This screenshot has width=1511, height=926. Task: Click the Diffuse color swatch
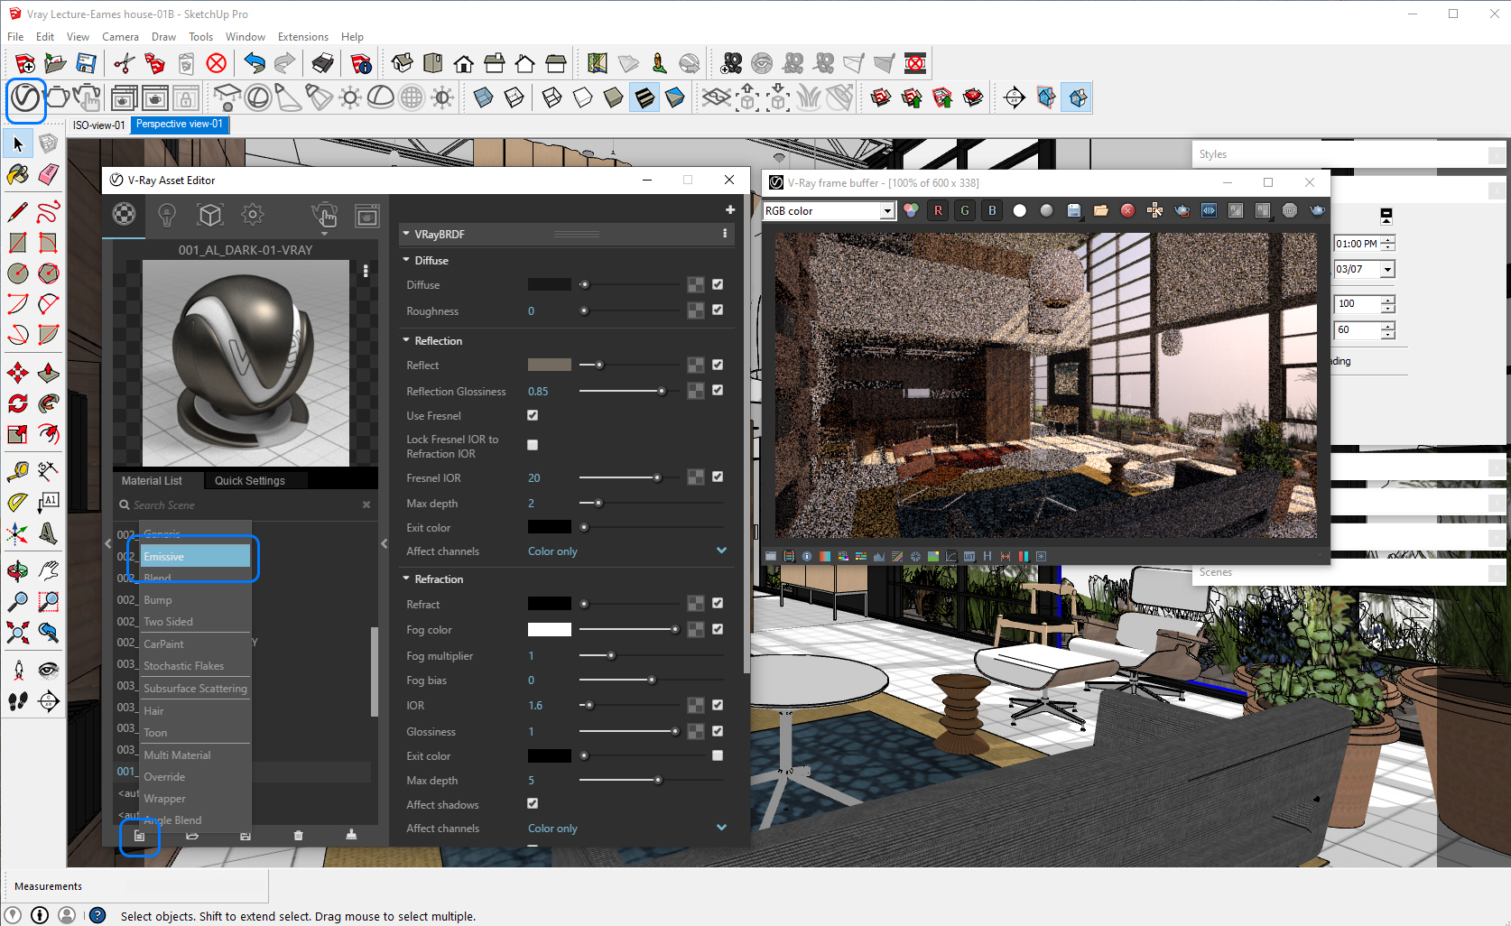pyautogui.click(x=549, y=283)
